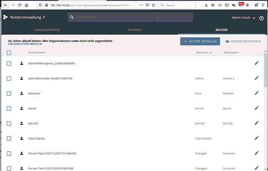268x171 pixels.
Task: Switch to the Organisationen tab
Action: pyautogui.click(x=47, y=31)
